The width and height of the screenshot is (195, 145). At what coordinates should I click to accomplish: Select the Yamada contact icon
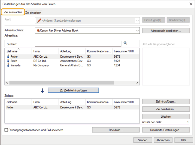click(8, 65)
